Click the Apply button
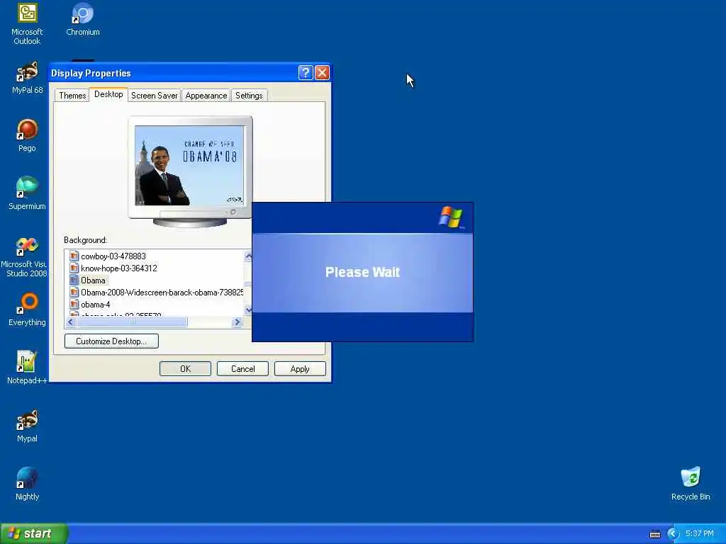 [300, 368]
